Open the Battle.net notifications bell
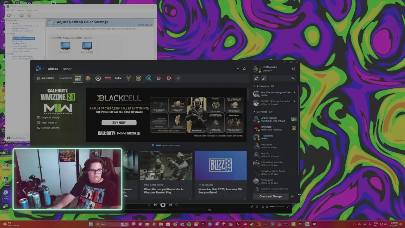This screenshot has height=228, width=405. 244,69
